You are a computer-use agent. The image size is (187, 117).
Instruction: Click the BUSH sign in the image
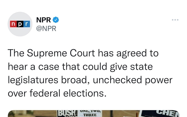click(x=66, y=113)
